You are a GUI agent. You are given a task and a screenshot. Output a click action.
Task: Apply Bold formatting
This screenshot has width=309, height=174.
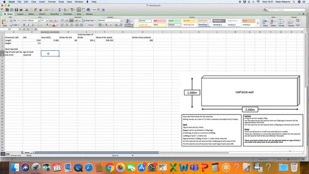pos(24,25)
